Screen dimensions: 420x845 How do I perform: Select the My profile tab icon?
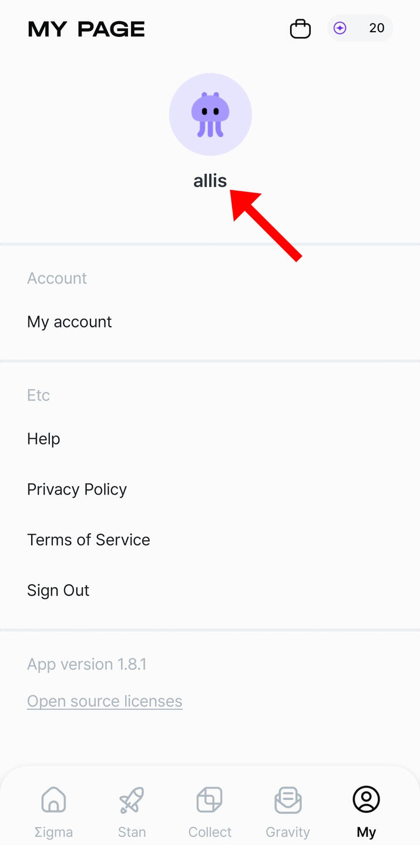366,800
